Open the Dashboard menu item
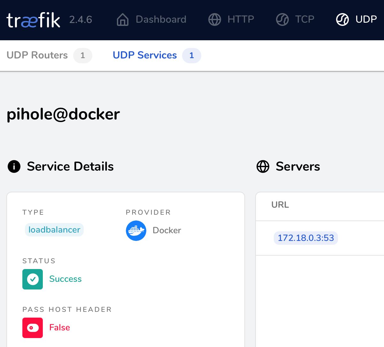 (x=151, y=19)
